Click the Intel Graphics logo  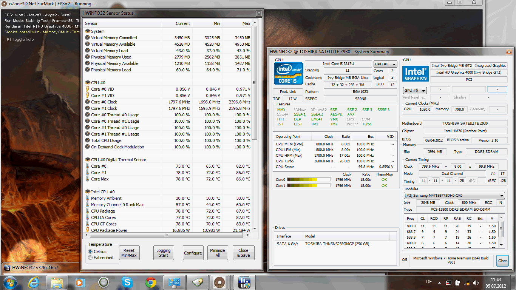(416, 73)
